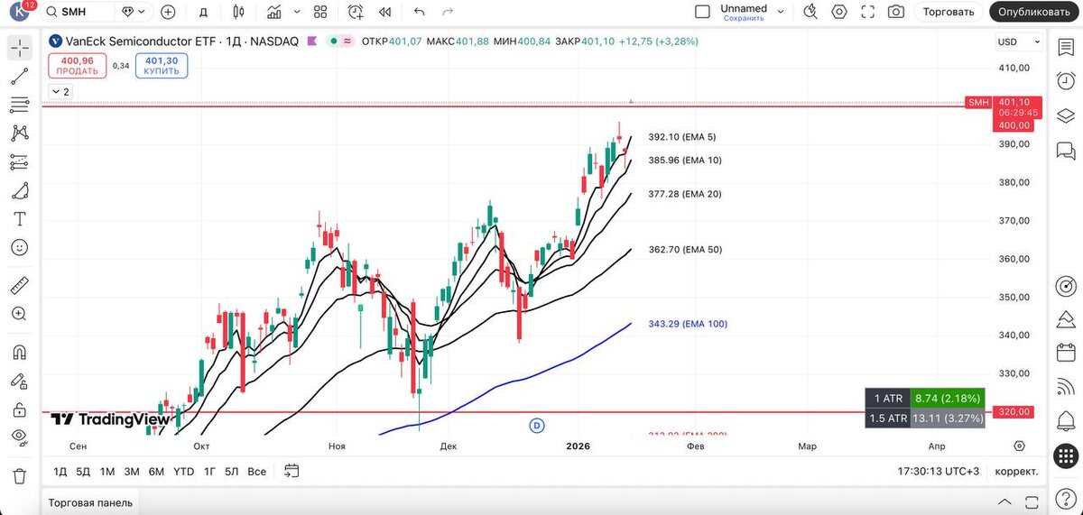Open chart settings hexagon icon
The height and width of the screenshot is (515, 1083).
(839, 12)
